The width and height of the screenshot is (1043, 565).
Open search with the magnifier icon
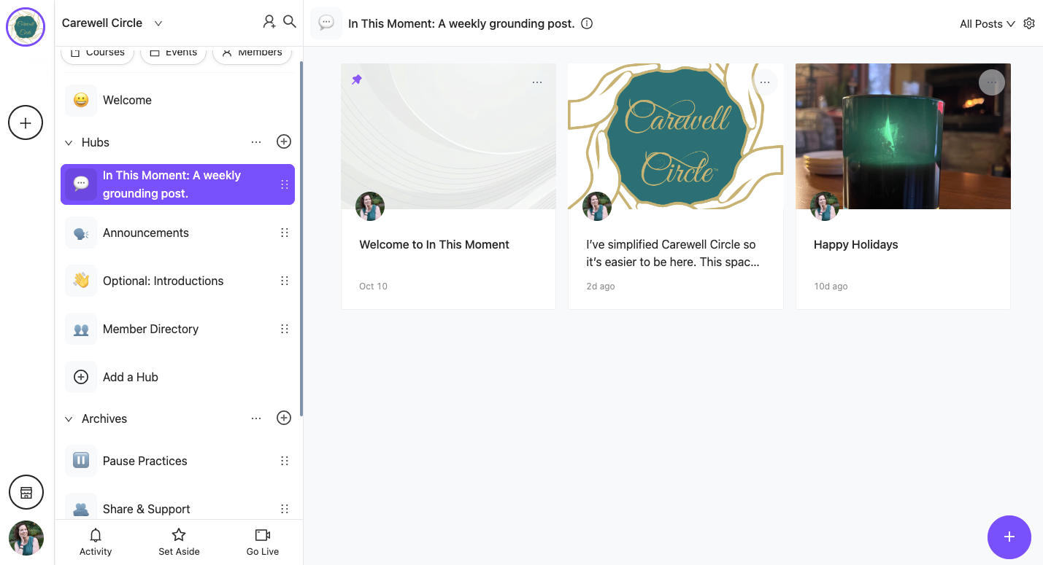pyautogui.click(x=290, y=22)
